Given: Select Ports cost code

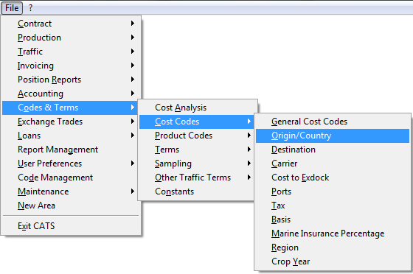Looking at the screenshot, I should click(333, 192).
